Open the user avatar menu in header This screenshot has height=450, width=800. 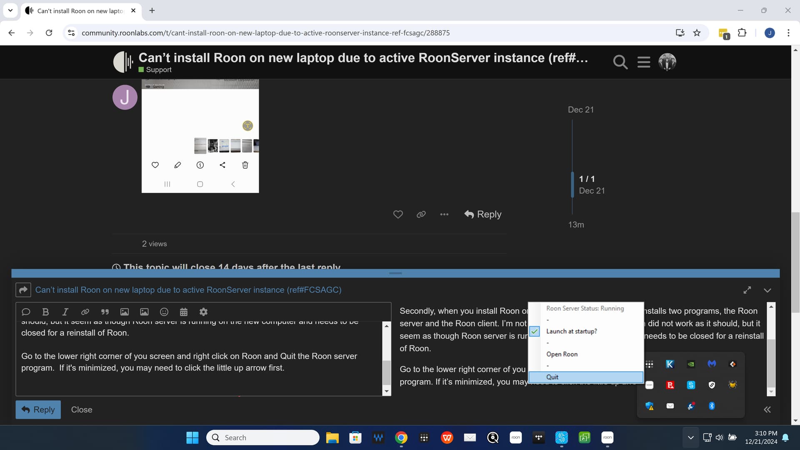tap(667, 62)
